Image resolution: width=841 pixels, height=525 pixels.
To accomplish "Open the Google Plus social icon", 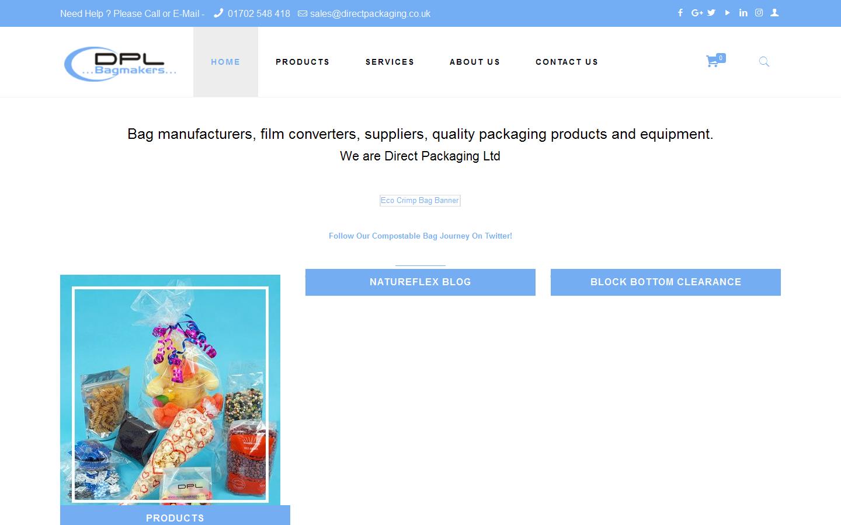I will [697, 13].
